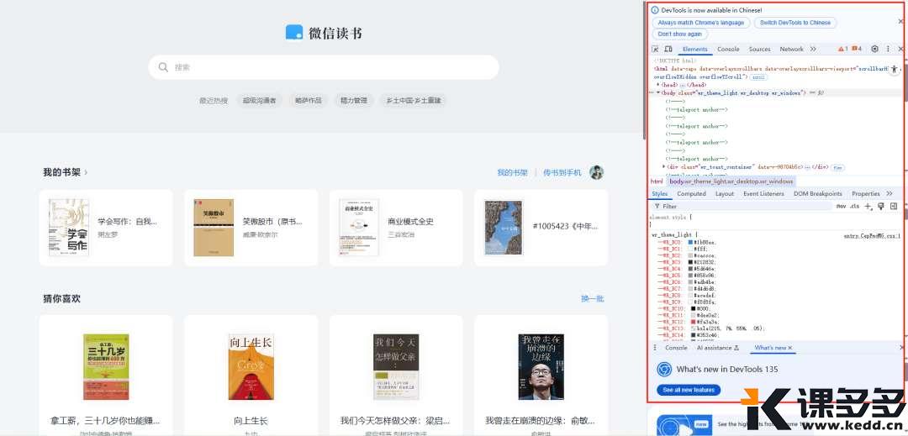Toggle the :hov element state button

point(842,207)
